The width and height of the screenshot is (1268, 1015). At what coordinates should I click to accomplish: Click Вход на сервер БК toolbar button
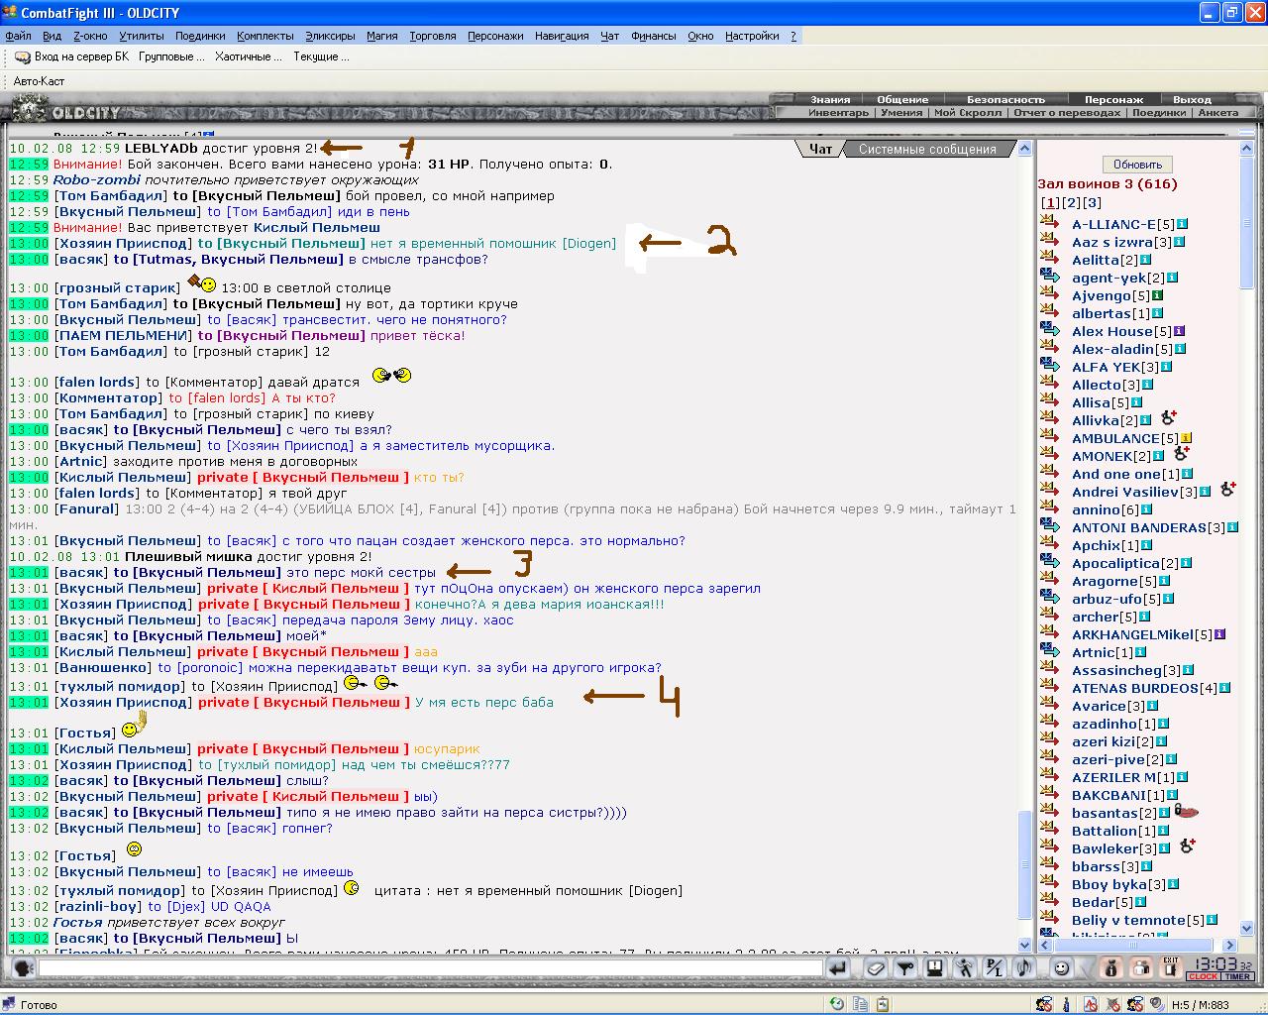pos(72,56)
